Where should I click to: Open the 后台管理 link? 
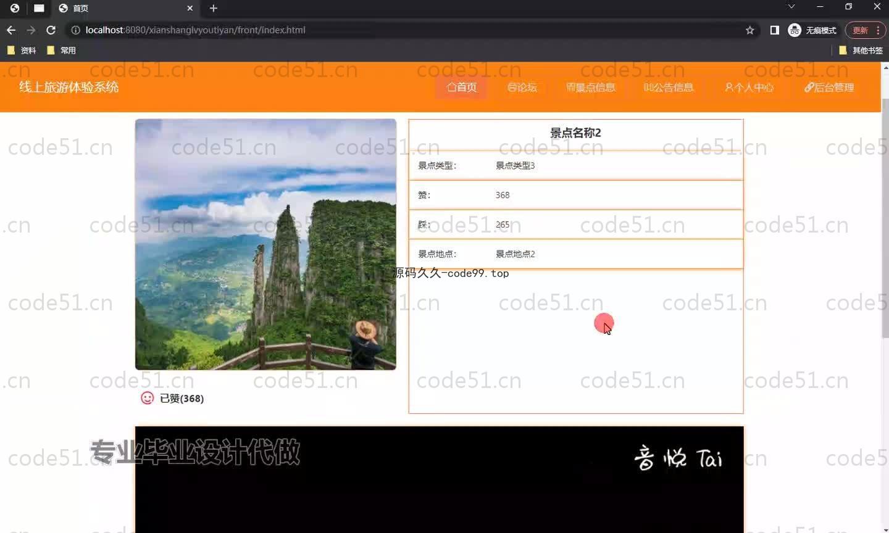pos(829,87)
